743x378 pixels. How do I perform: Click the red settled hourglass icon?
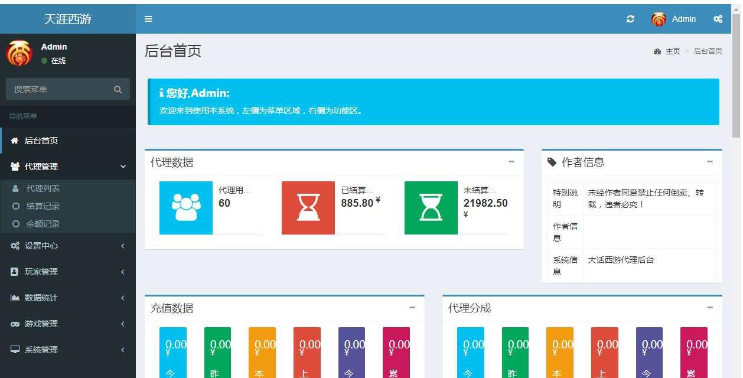click(x=308, y=208)
